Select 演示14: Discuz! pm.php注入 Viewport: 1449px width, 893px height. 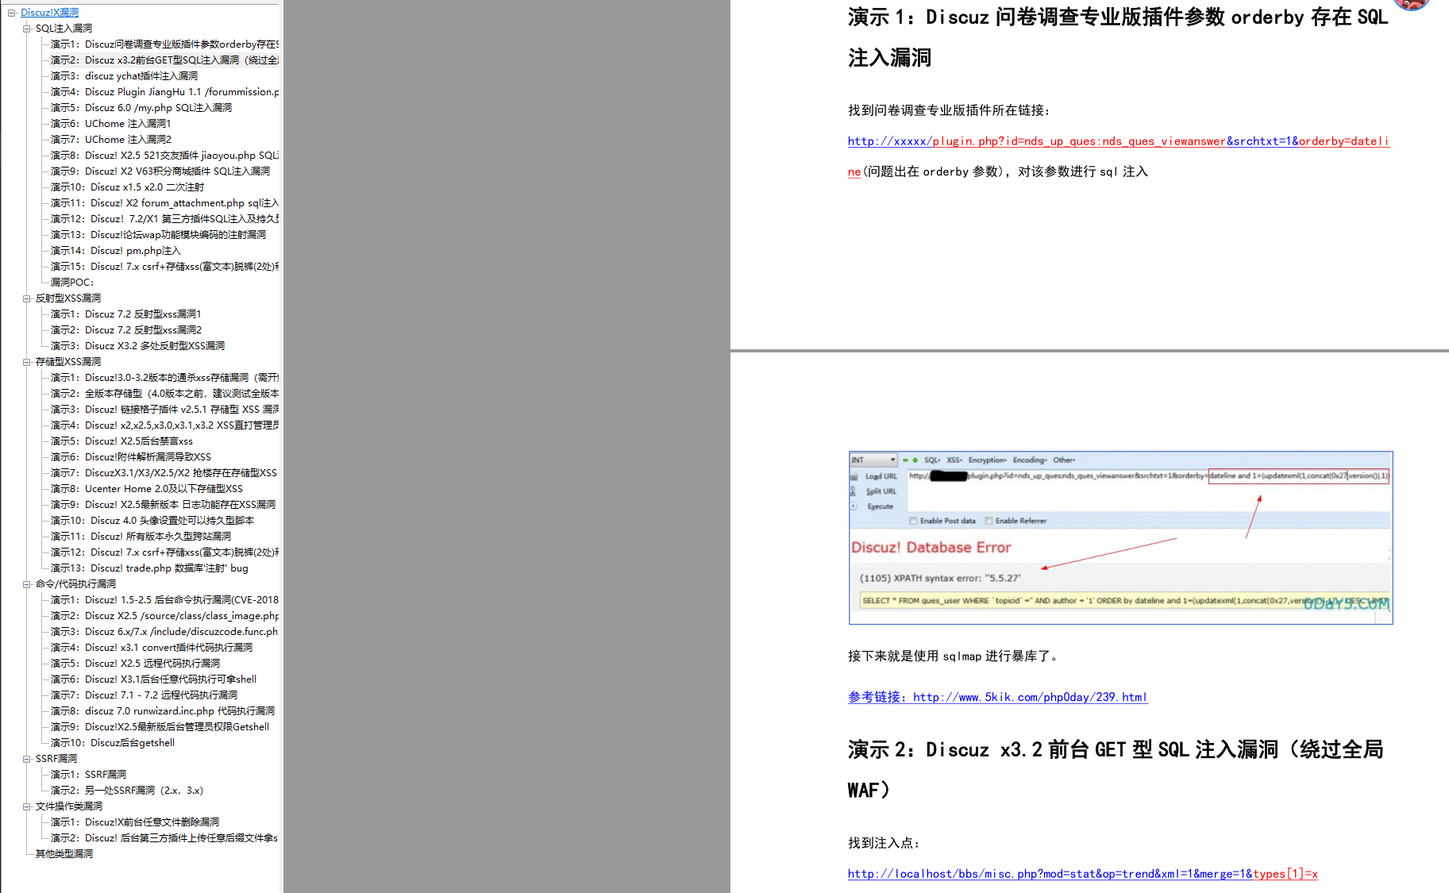(x=116, y=251)
